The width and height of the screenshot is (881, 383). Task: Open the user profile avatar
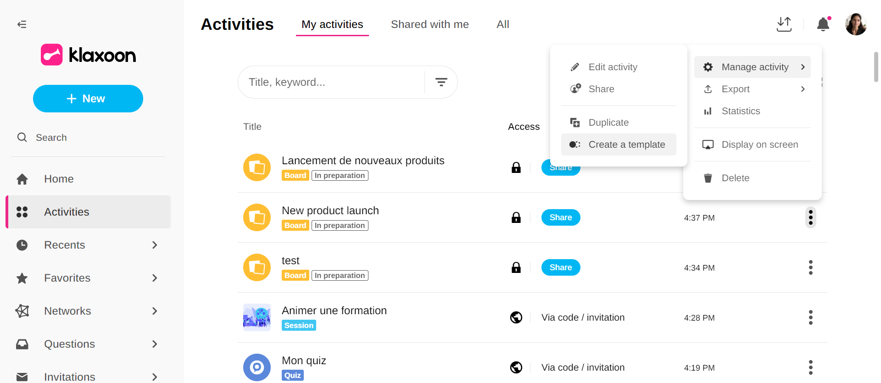856,24
